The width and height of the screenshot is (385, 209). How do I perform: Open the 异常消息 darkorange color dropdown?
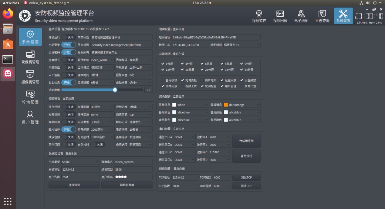(242, 105)
